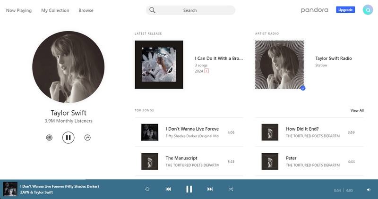The width and height of the screenshot is (378, 199).
Task: Skip to the previous track
Action: 168,189
